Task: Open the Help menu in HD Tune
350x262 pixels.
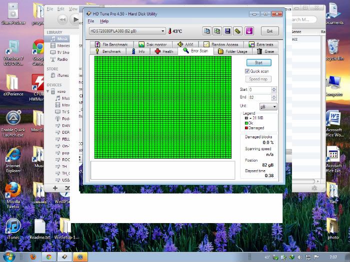Action: point(104,21)
